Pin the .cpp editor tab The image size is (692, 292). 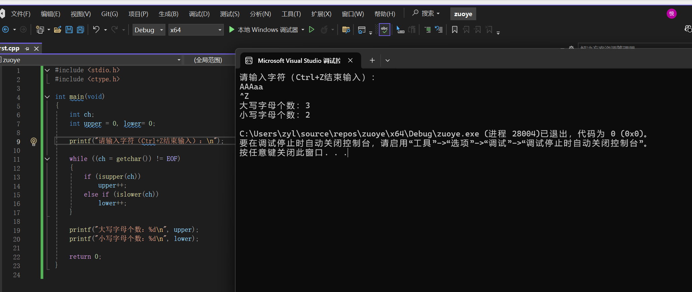(27, 49)
